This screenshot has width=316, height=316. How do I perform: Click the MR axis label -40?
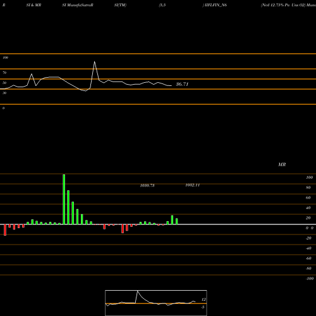pyautogui.click(x=308, y=248)
